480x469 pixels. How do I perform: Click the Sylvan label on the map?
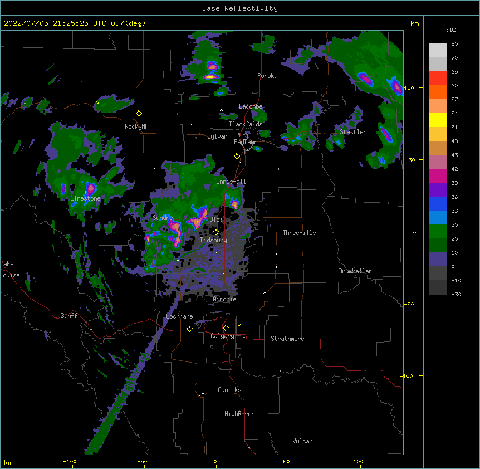coord(217,136)
